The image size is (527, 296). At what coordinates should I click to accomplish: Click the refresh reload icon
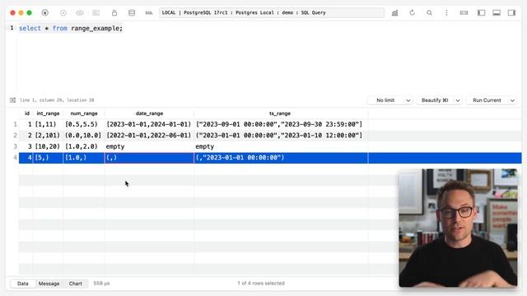coord(412,13)
